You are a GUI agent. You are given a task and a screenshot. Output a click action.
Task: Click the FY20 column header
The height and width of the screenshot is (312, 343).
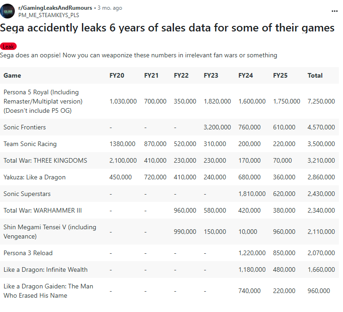[x=117, y=75]
